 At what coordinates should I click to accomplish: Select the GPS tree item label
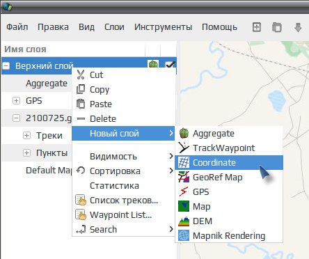(34, 101)
